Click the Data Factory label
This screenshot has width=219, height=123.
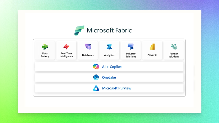tap(45, 55)
